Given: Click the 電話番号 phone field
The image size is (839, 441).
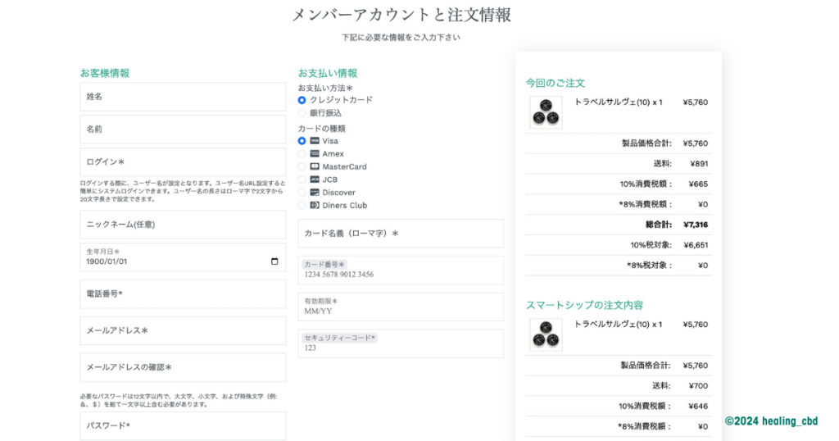Looking at the screenshot, I should (x=183, y=294).
